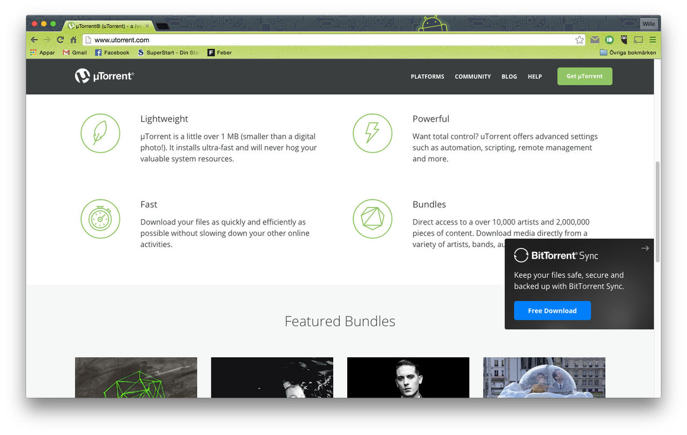This screenshot has height=435, width=687.
Task: Click the owl extension icon
Action: click(624, 40)
